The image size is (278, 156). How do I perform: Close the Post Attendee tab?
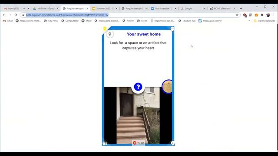coord(175,9)
